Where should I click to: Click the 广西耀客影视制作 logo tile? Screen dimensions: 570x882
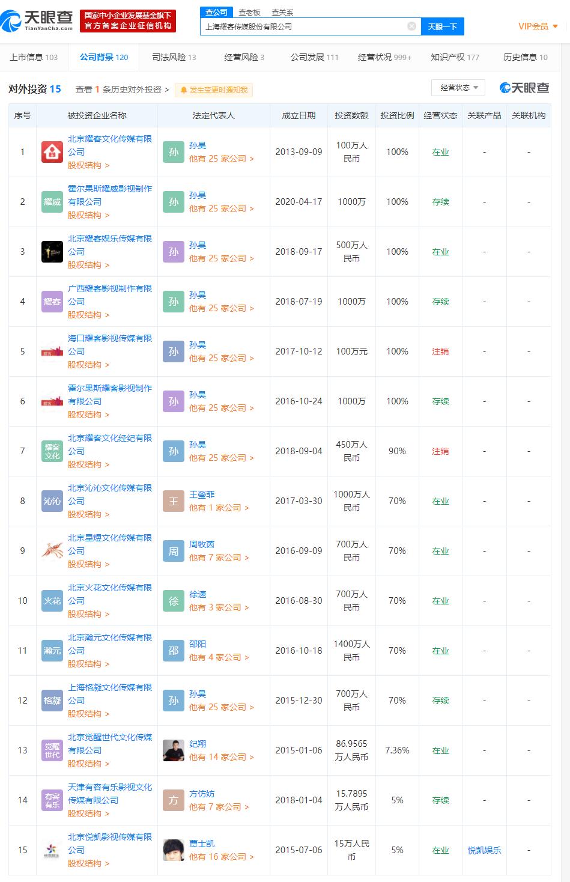(52, 302)
